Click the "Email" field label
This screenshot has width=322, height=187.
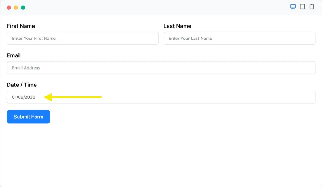tap(14, 55)
